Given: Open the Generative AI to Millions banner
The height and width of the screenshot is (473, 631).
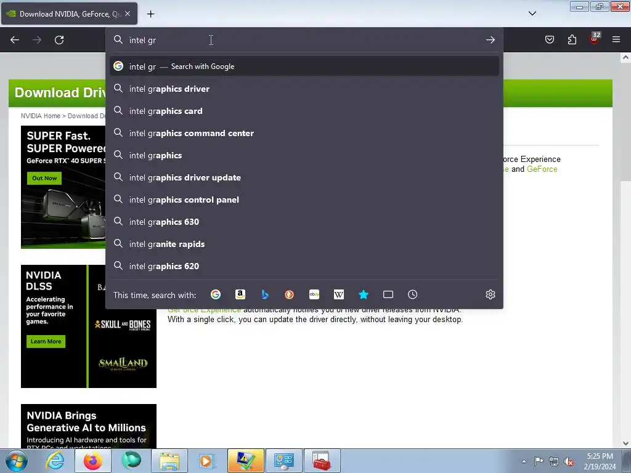Looking at the screenshot, I should [89, 426].
